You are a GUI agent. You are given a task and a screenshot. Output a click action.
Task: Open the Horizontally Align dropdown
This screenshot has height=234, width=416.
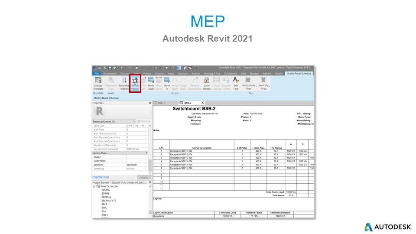249,83
